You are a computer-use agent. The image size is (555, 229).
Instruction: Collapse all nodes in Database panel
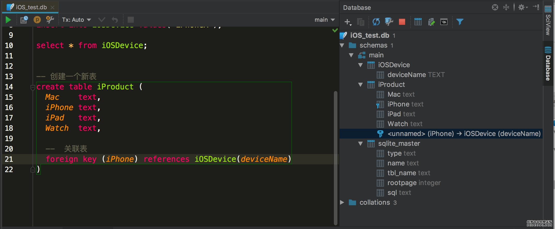[x=506, y=7]
